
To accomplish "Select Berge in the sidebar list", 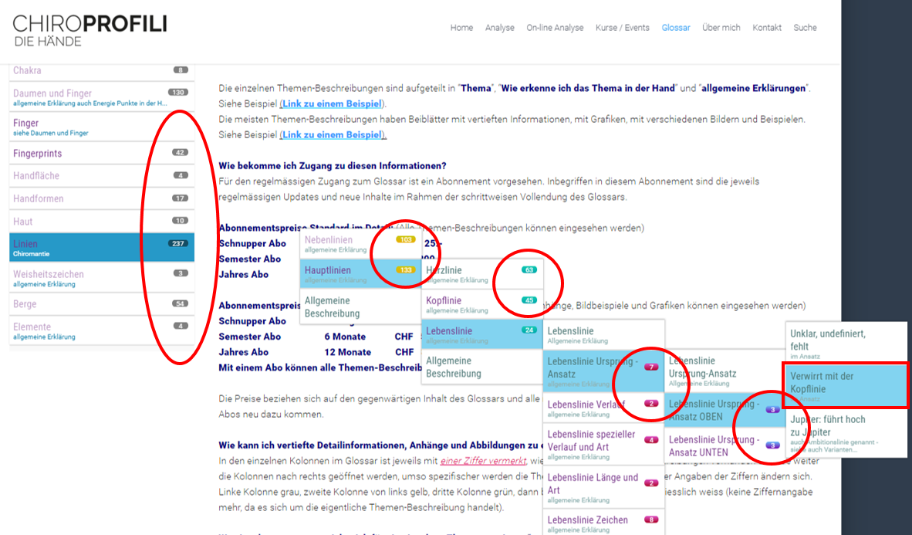I will click(25, 304).
